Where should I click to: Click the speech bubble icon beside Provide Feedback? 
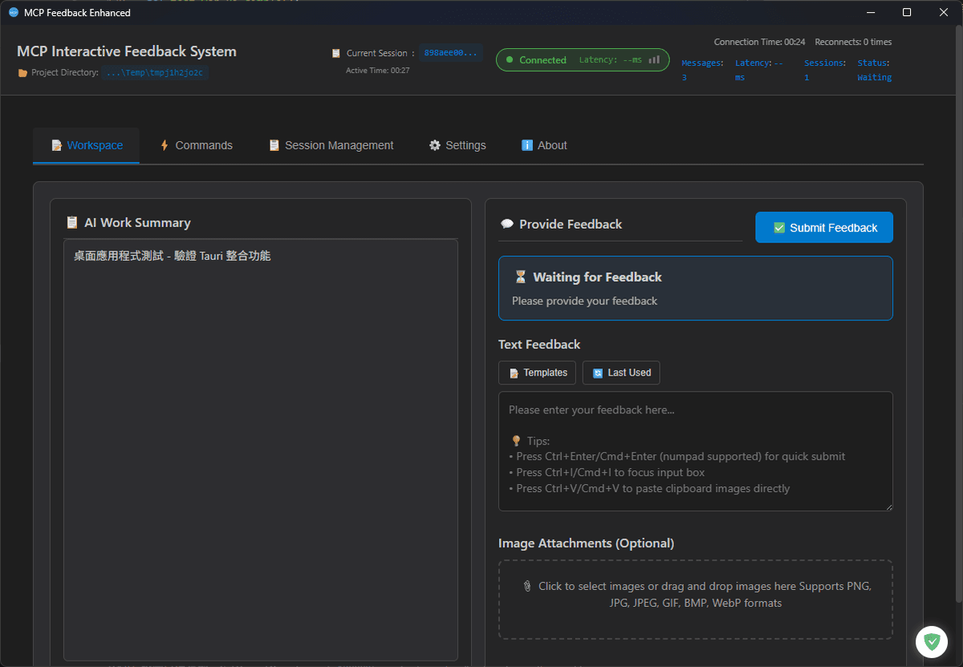[x=506, y=224]
